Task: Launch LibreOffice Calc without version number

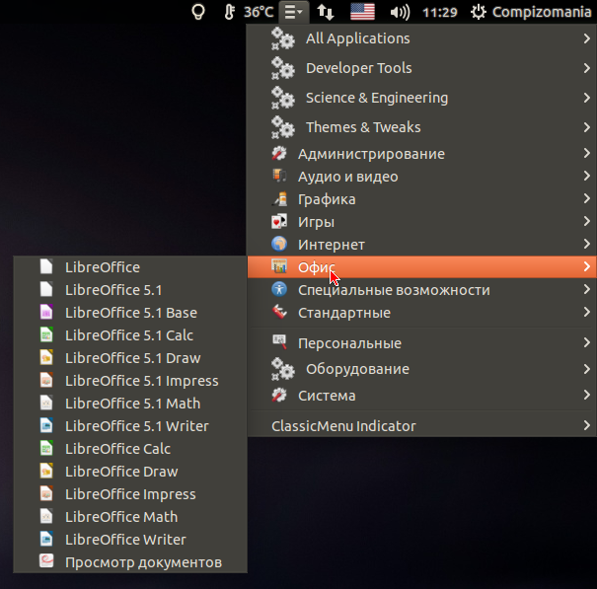Action: pos(130,449)
